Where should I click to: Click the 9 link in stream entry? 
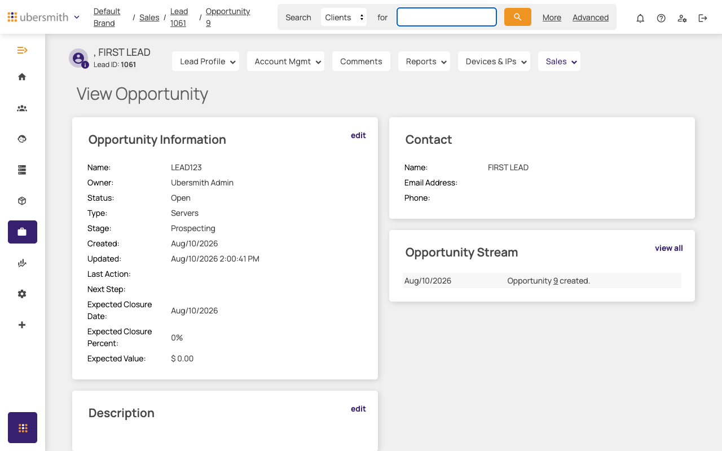click(x=556, y=281)
